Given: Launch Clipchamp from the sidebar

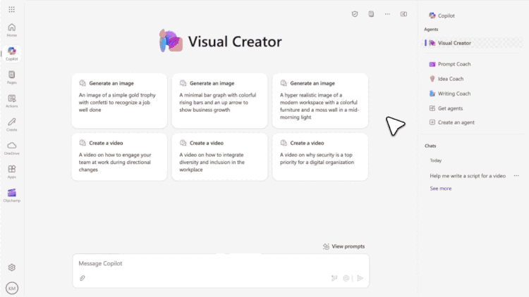Looking at the screenshot, I should 12,195.
